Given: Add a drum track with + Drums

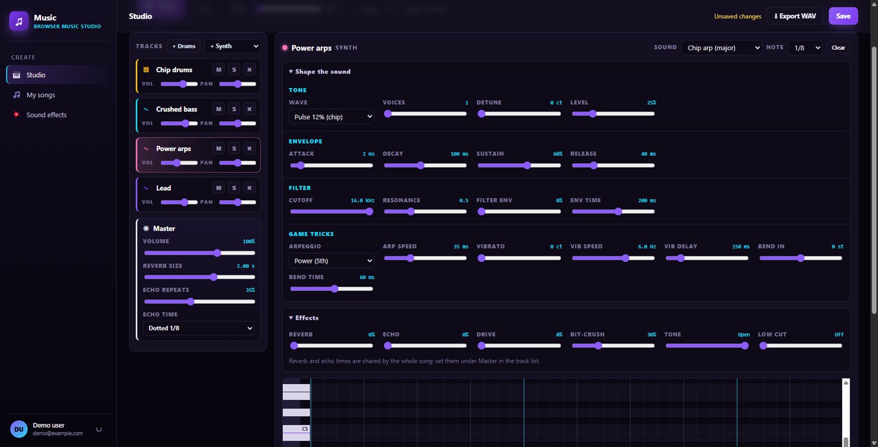Looking at the screenshot, I should pos(184,46).
